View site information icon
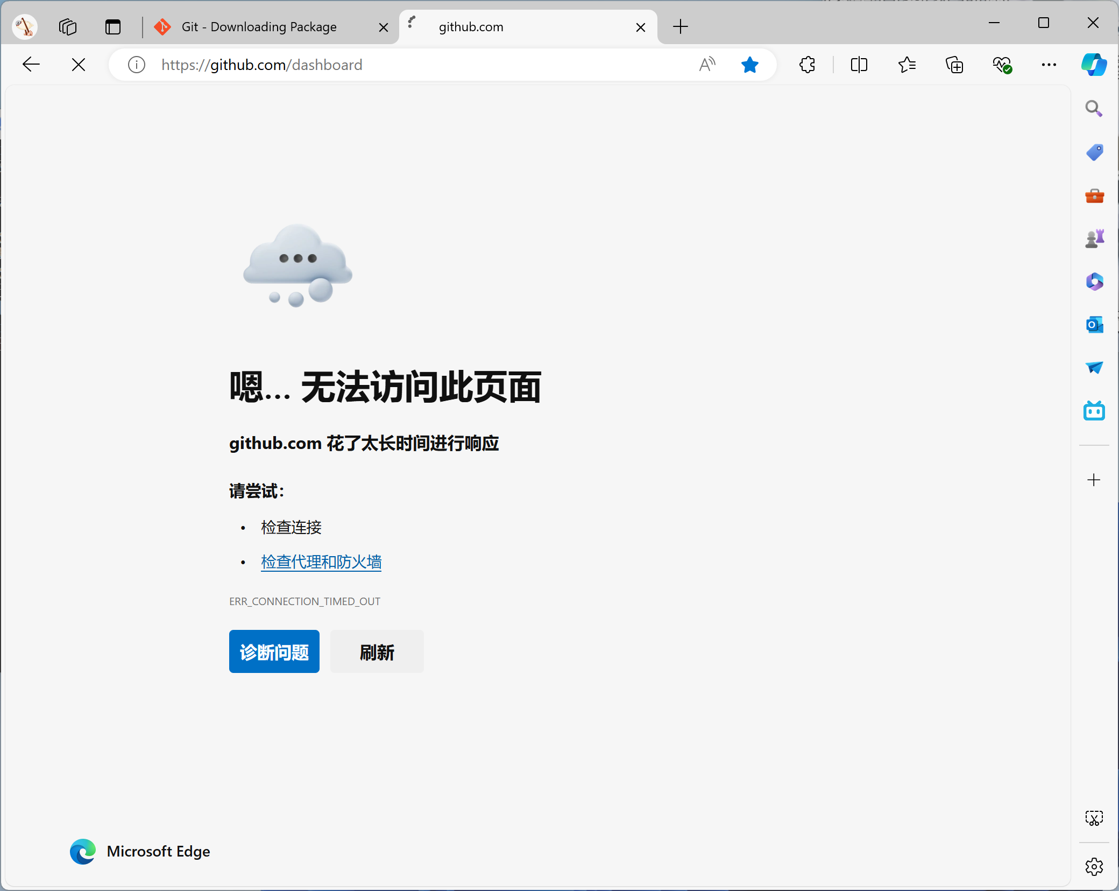Viewport: 1119px width, 891px height. 137,65
